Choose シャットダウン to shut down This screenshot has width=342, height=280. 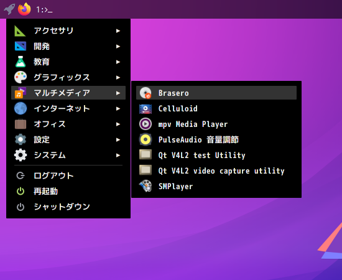68,207
